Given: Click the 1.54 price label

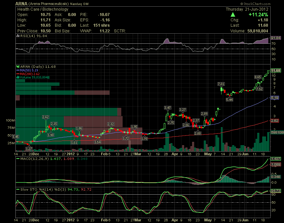Looking at the screenshot, I should coord(98,142).
